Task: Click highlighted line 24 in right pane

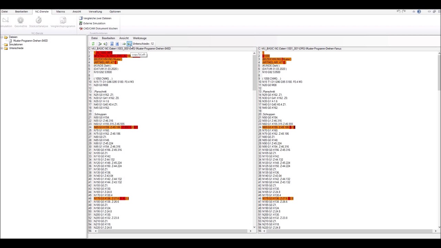Action: (x=279, y=127)
